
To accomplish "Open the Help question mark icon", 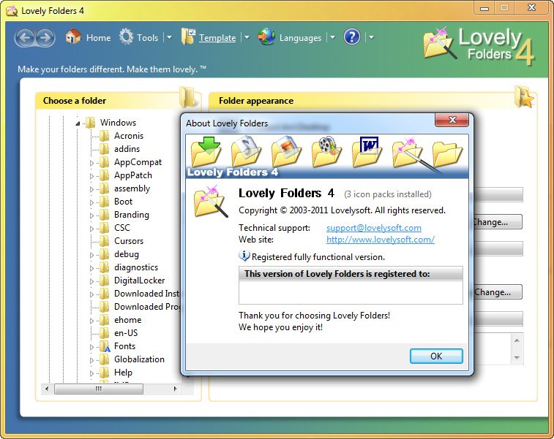I will pyautogui.click(x=352, y=37).
